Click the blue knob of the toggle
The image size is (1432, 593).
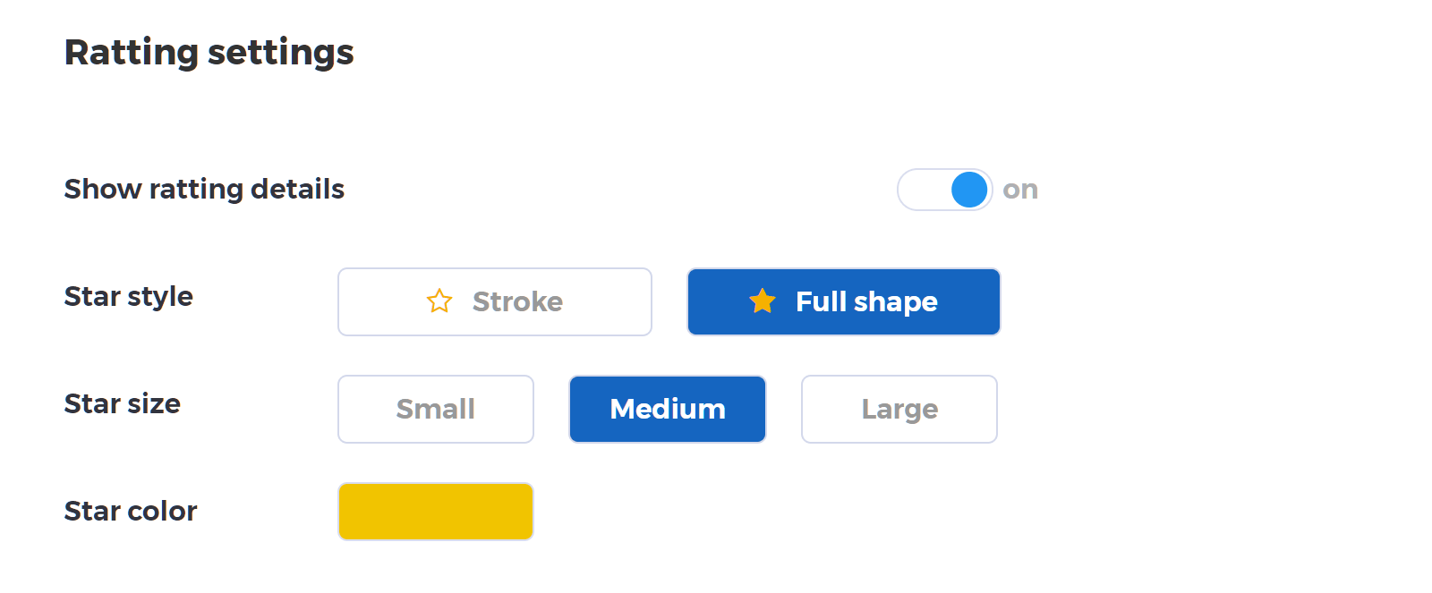tap(968, 190)
